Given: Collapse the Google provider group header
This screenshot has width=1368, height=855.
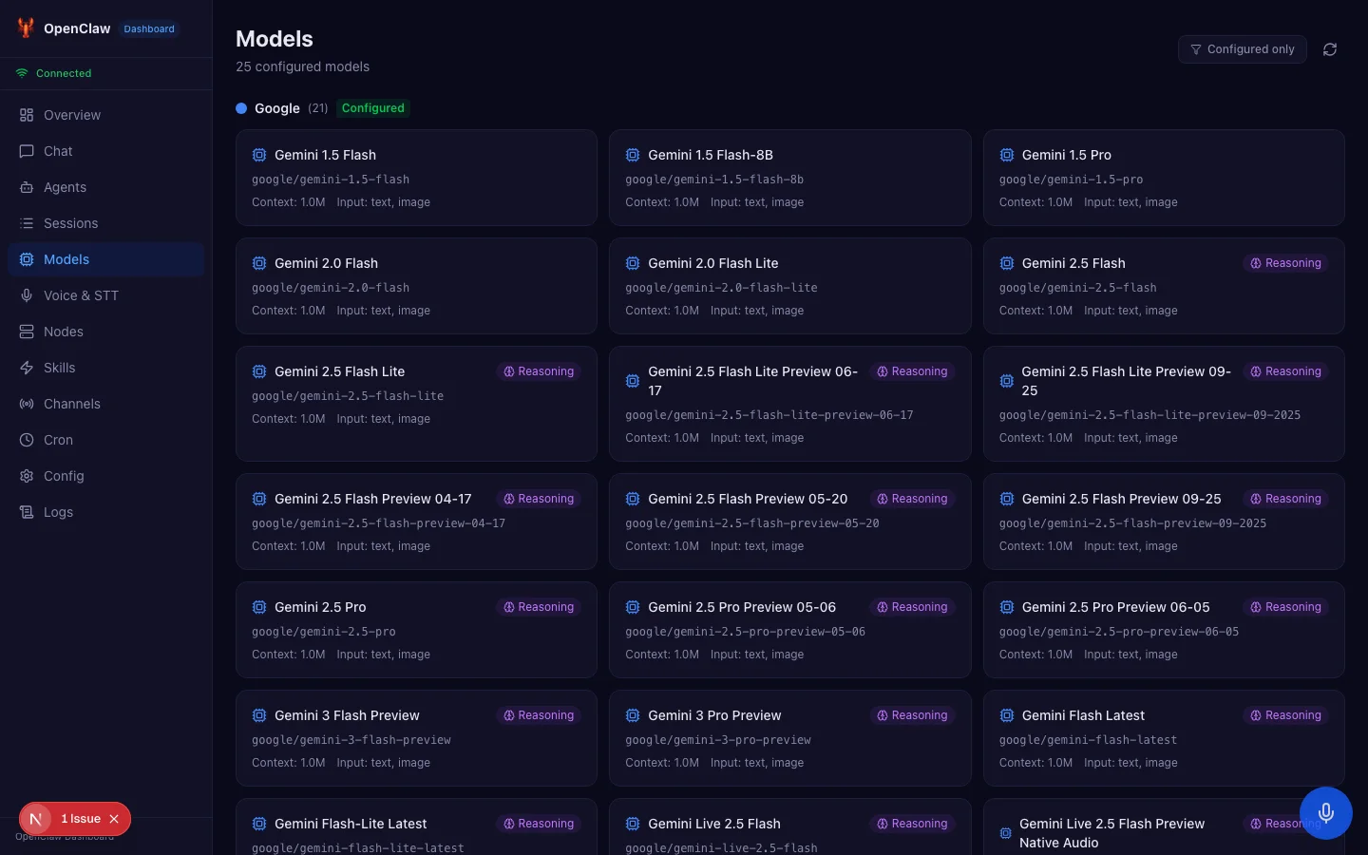Looking at the screenshot, I should pos(277,108).
